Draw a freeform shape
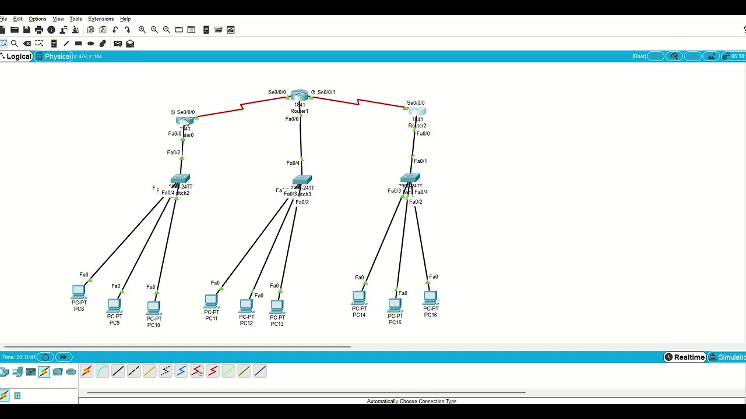Image resolution: width=746 pixels, height=419 pixels. (103, 44)
